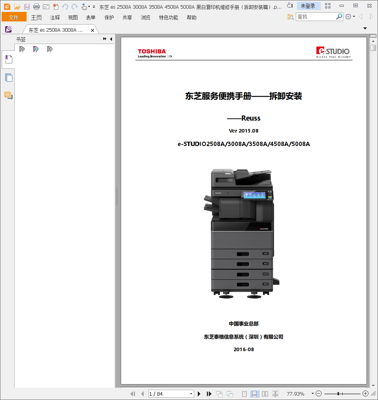Expand the quick access toolbar customize arrow
378x400 pixels.
point(94,7)
